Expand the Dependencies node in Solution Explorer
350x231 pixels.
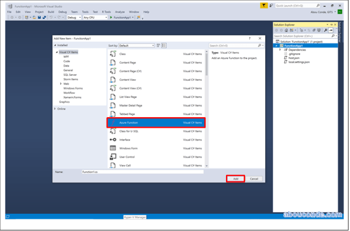click(280, 50)
